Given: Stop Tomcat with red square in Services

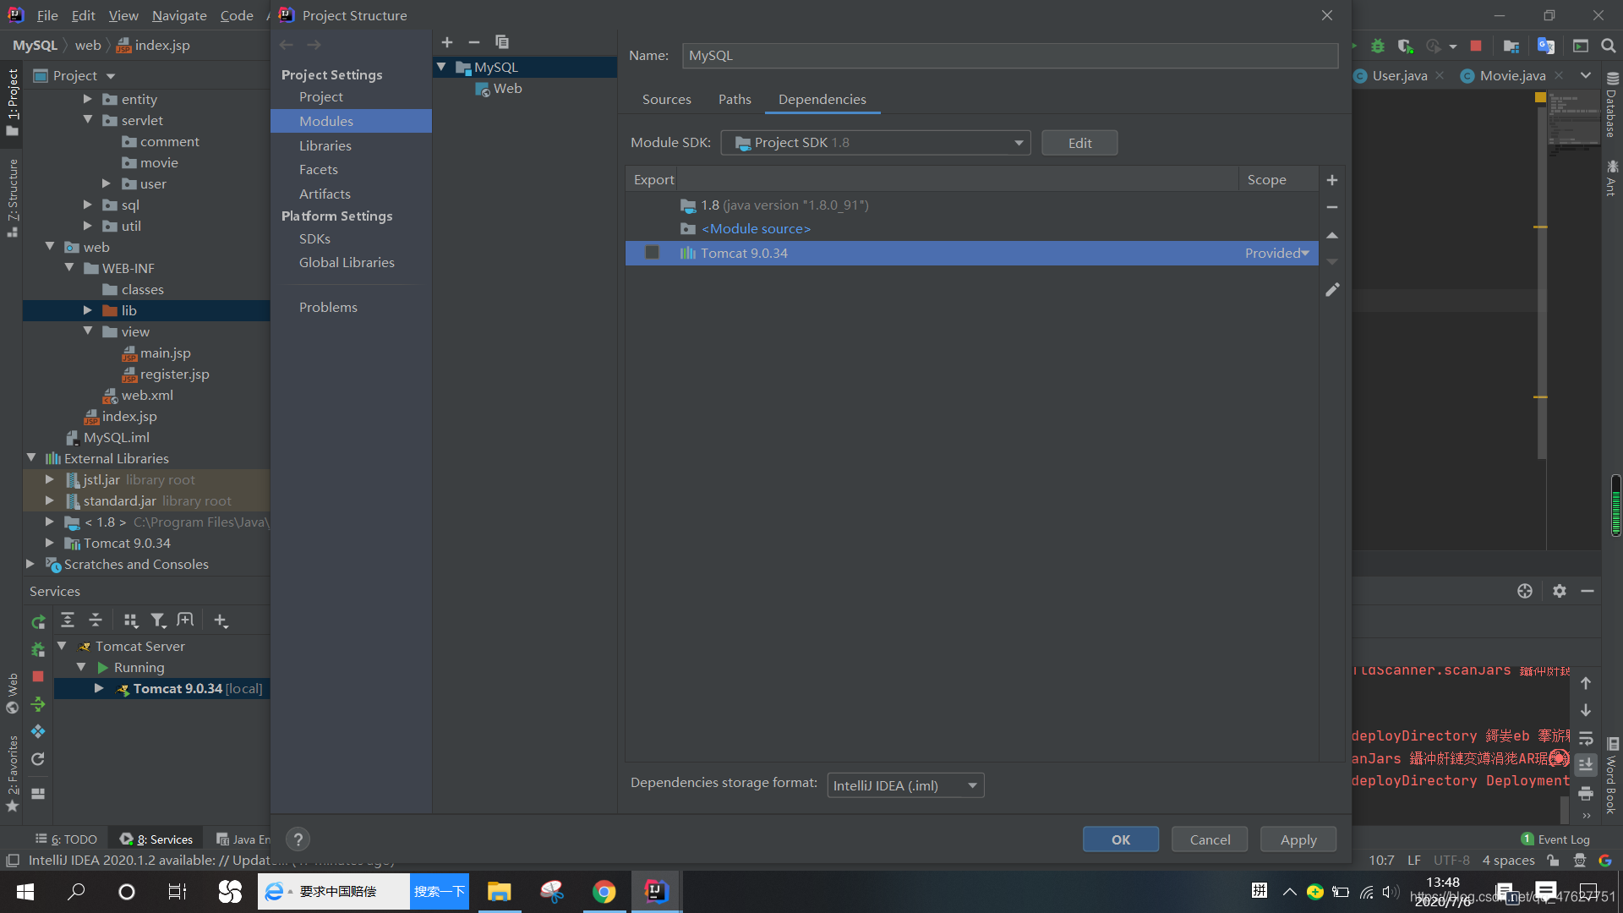Looking at the screenshot, I should pos(38,676).
